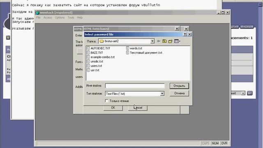
Task: Open the Access menu in wwwhack
Action: pos(48,17)
